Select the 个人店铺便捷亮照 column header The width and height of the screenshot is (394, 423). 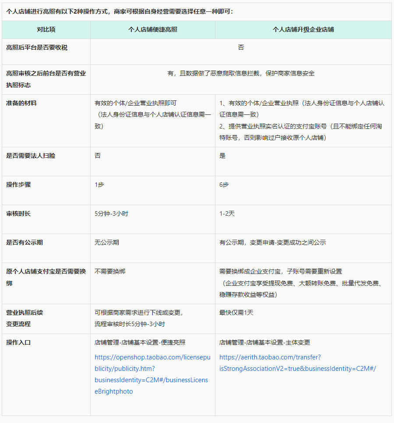(152, 29)
